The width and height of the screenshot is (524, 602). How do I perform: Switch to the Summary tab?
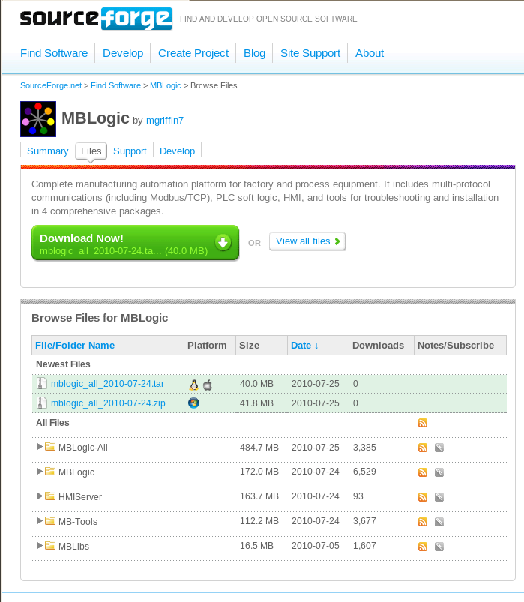tap(47, 151)
